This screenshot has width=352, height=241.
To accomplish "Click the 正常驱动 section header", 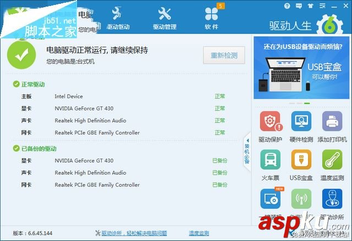I will coord(33,85).
